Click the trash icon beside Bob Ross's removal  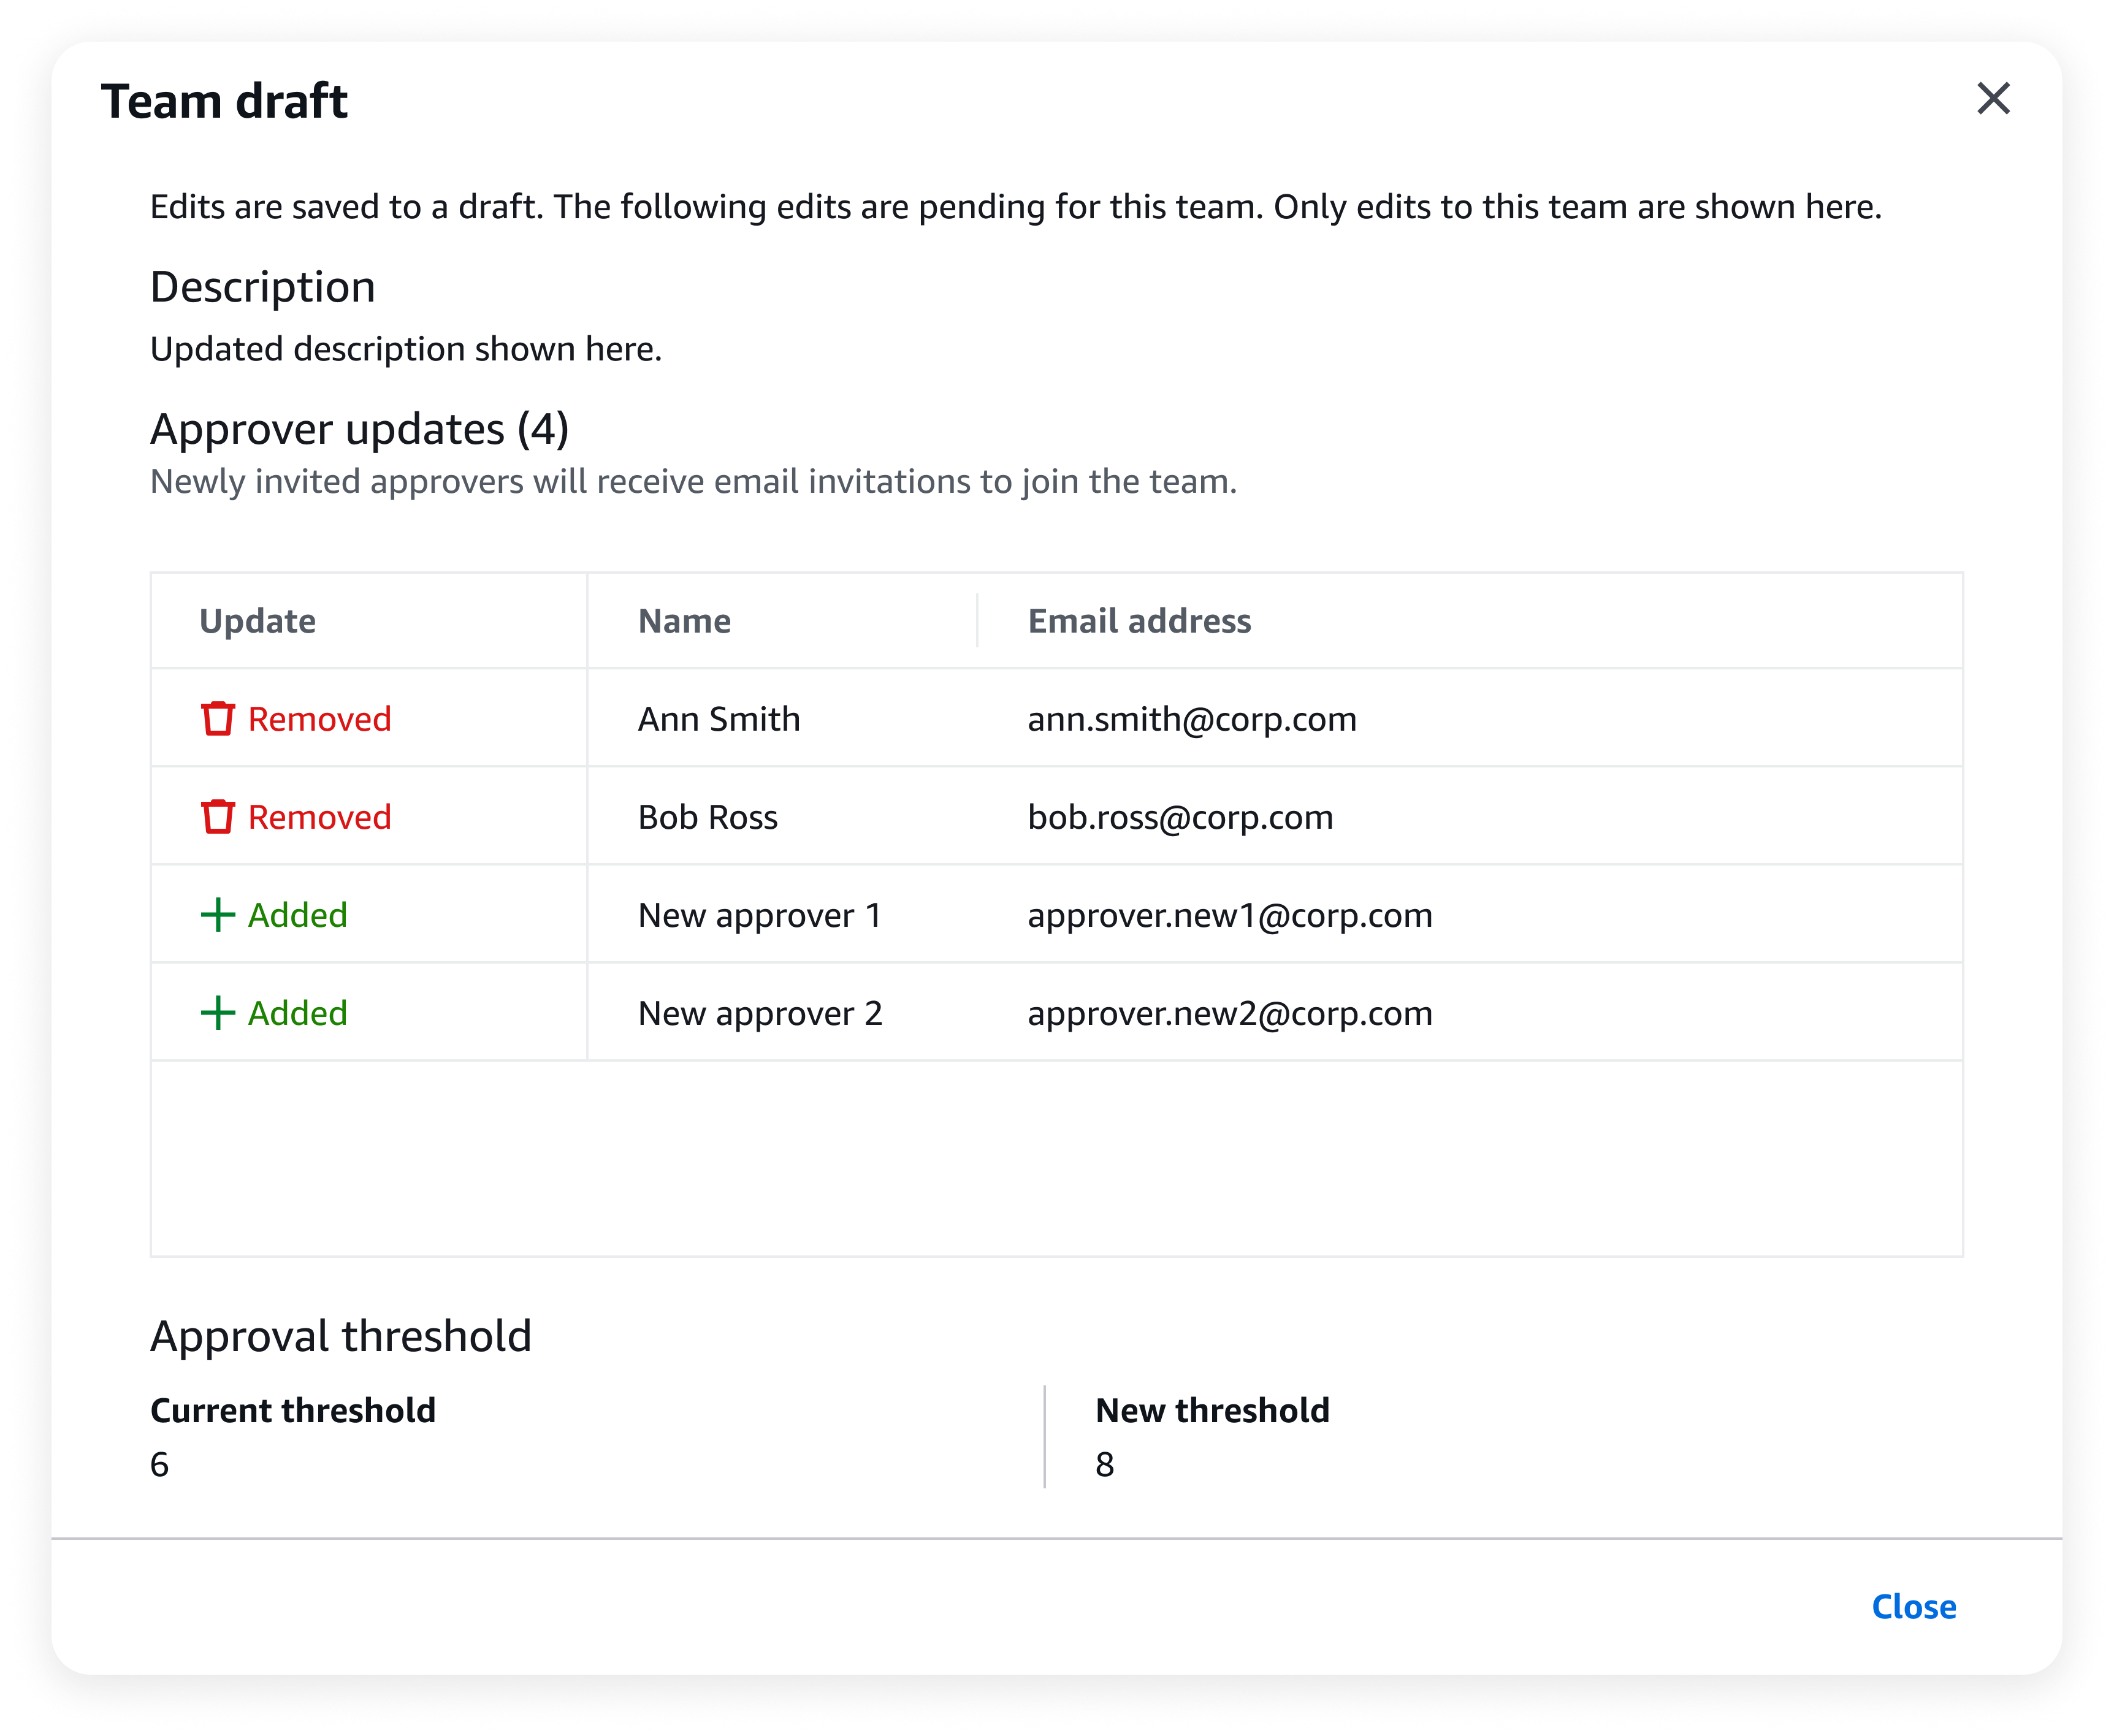click(x=218, y=816)
